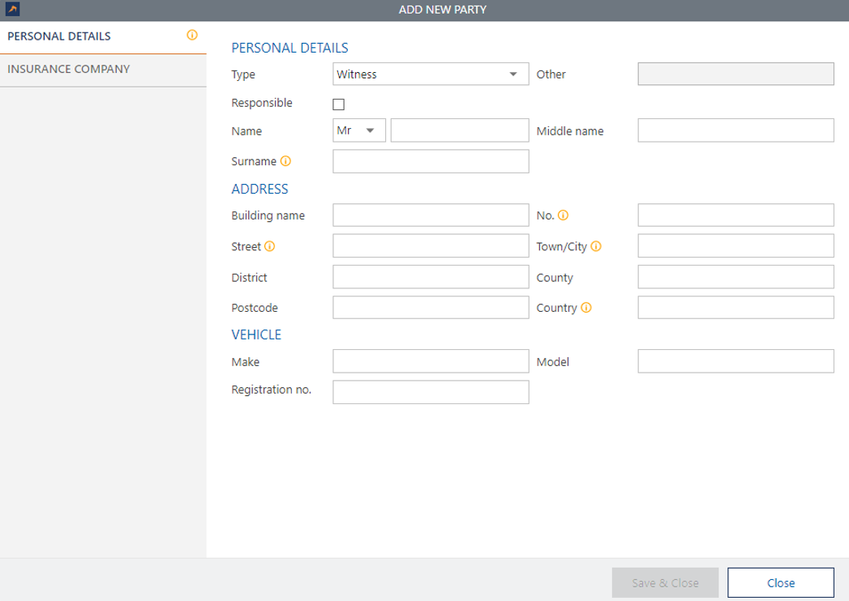Expand the Mr title dropdown
The width and height of the screenshot is (849, 601).
tap(359, 130)
